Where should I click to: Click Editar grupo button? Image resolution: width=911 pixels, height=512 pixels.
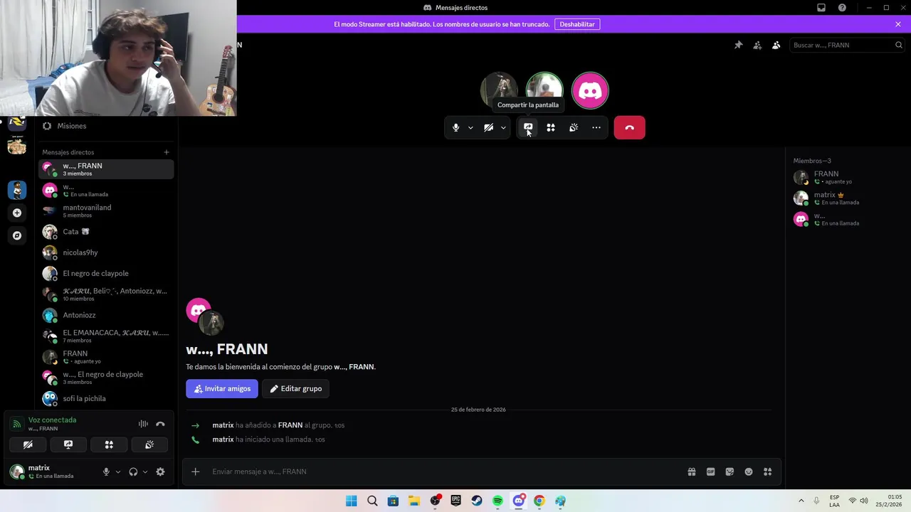pyautogui.click(x=296, y=389)
